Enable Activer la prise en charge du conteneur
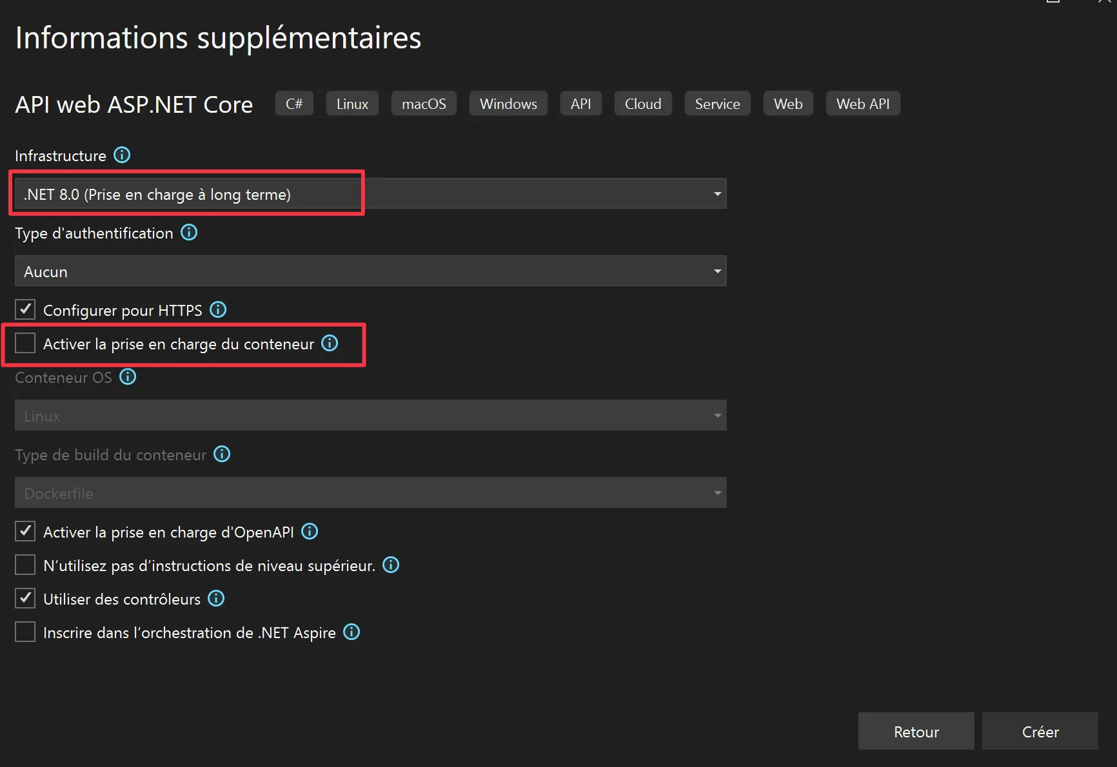This screenshot has width=1117, height=767. [x=25, y=344]
